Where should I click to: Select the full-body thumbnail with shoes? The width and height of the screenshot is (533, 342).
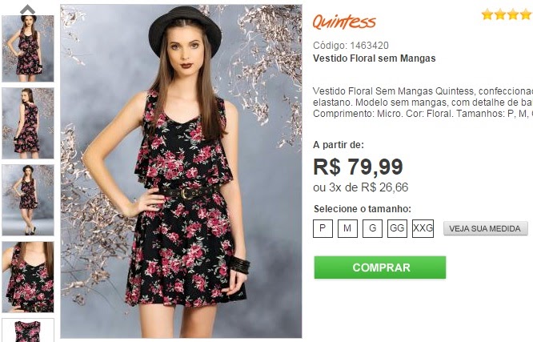click(x=28, y=200)
